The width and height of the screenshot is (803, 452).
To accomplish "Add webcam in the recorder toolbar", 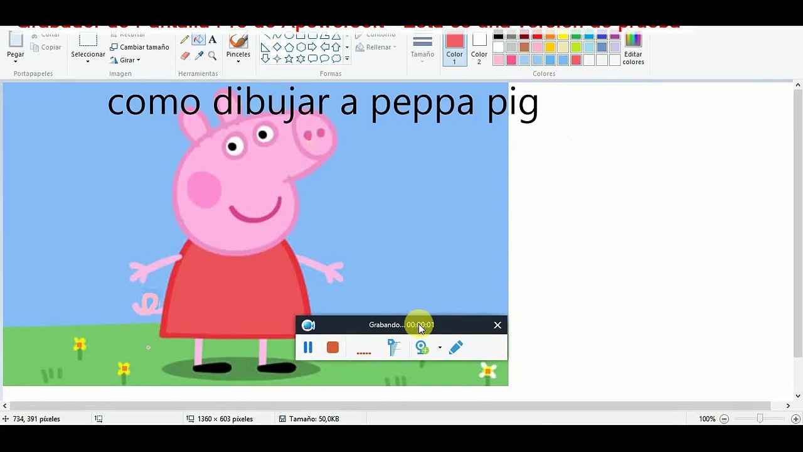I will 422,347.
